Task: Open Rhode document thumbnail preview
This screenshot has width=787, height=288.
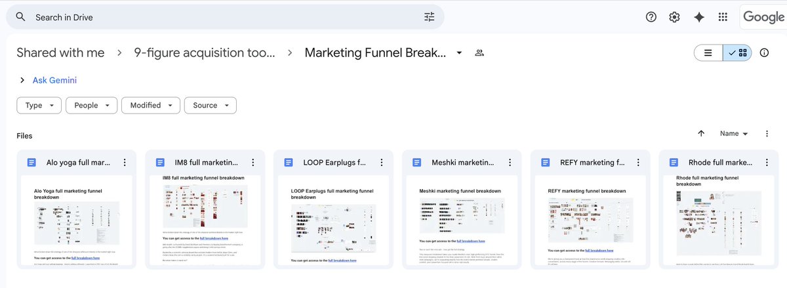Action: [x=719, y=219]
